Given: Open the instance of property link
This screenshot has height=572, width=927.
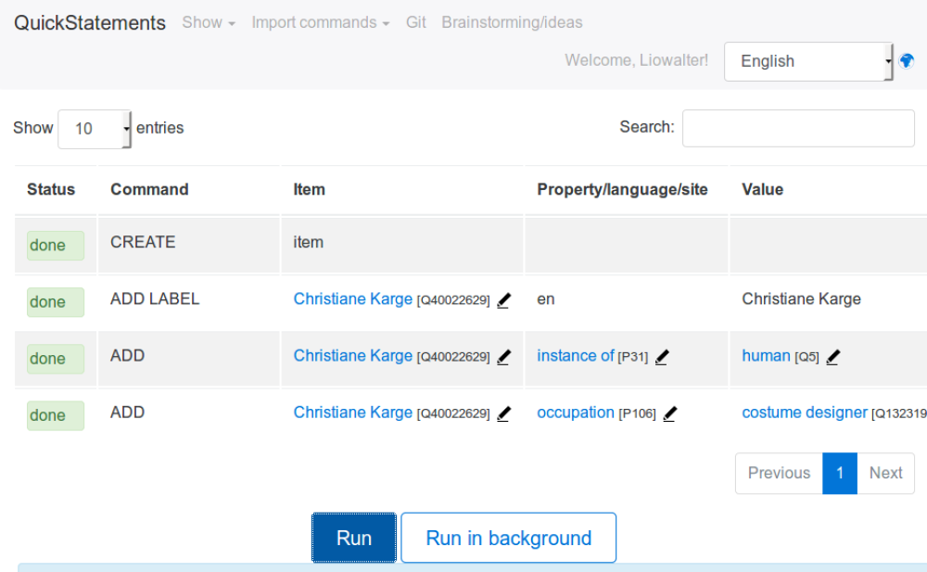Looking at the screenshot, I should pyautogui.click(x=576, y=356).
